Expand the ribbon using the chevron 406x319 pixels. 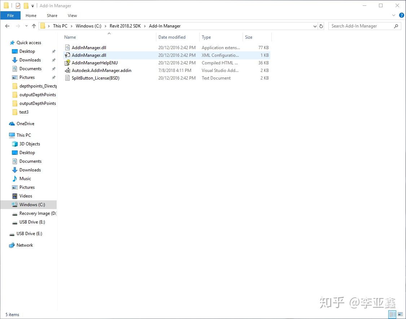coord(394,15)
